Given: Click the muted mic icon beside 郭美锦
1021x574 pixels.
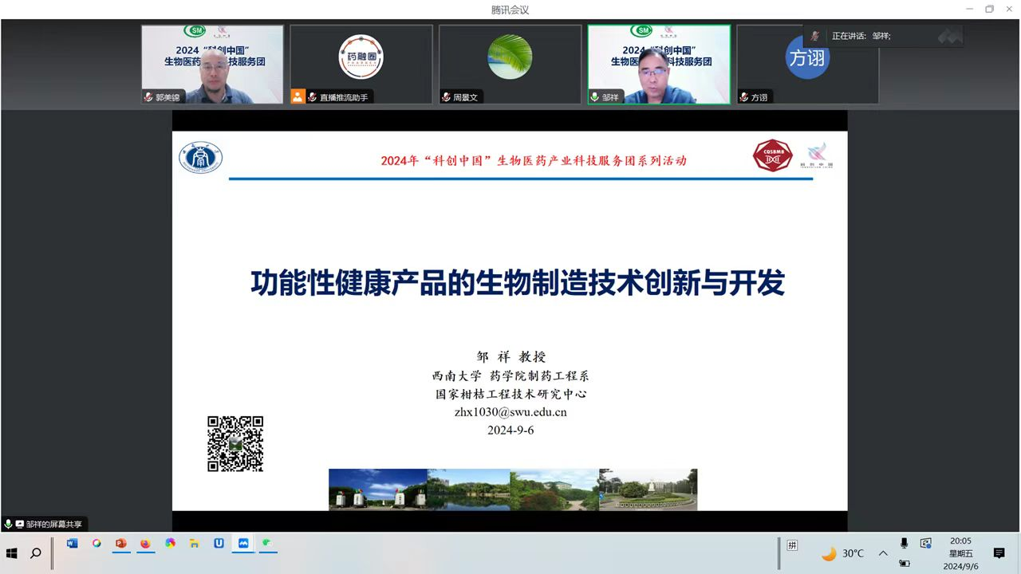Looking at the screenshot, I should [x=148, y=97].
